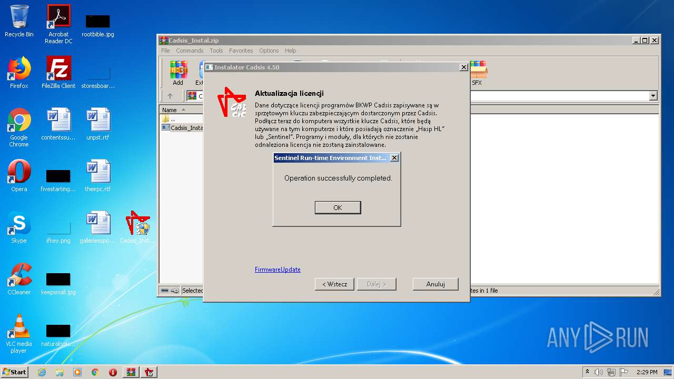Viewport: 674px width, 379px height.
Task: Open Internet Explorer from the taskbar
Action: (x=42, y=372)
